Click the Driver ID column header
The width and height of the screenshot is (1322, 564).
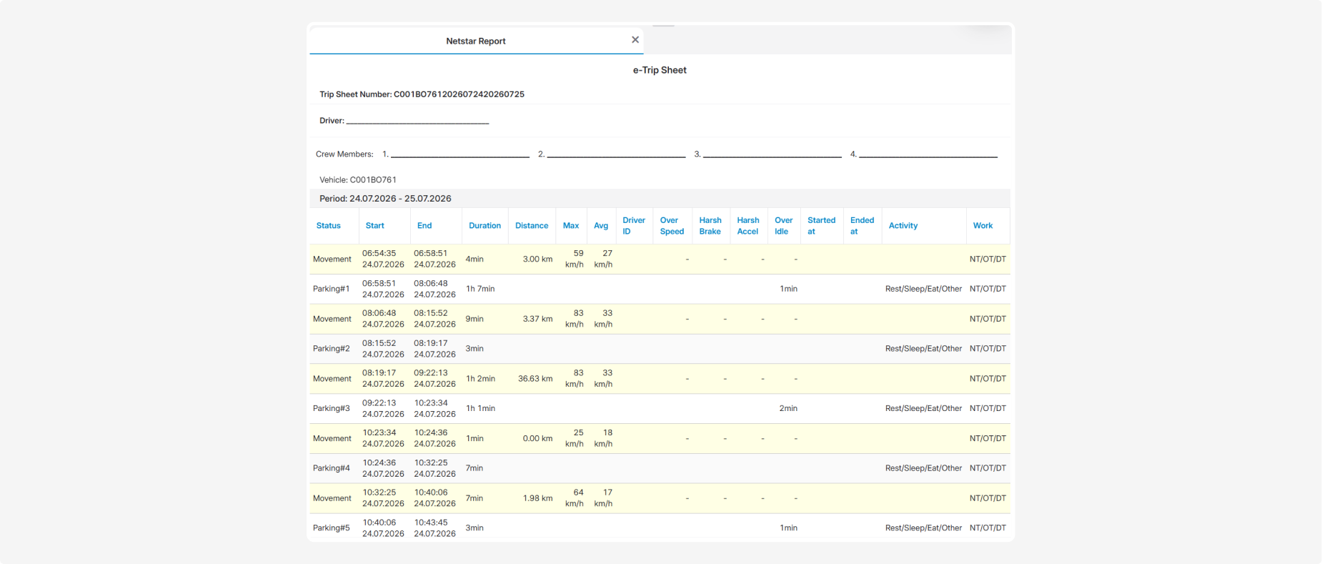[634, 226]
